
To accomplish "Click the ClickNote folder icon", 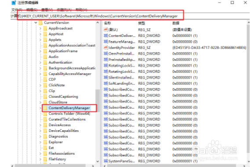I will point(45,85).
